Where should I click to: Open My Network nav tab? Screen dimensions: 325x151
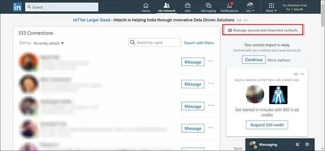tap(167, 7)
